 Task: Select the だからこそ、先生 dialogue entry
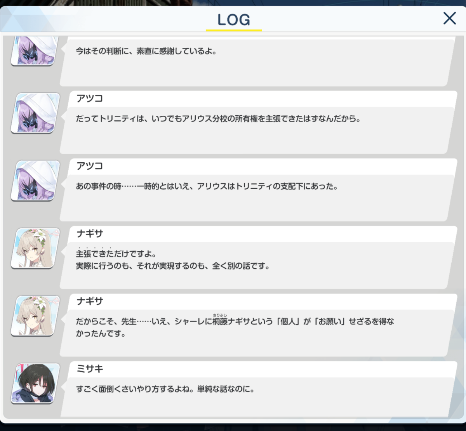tap(258, 325)
